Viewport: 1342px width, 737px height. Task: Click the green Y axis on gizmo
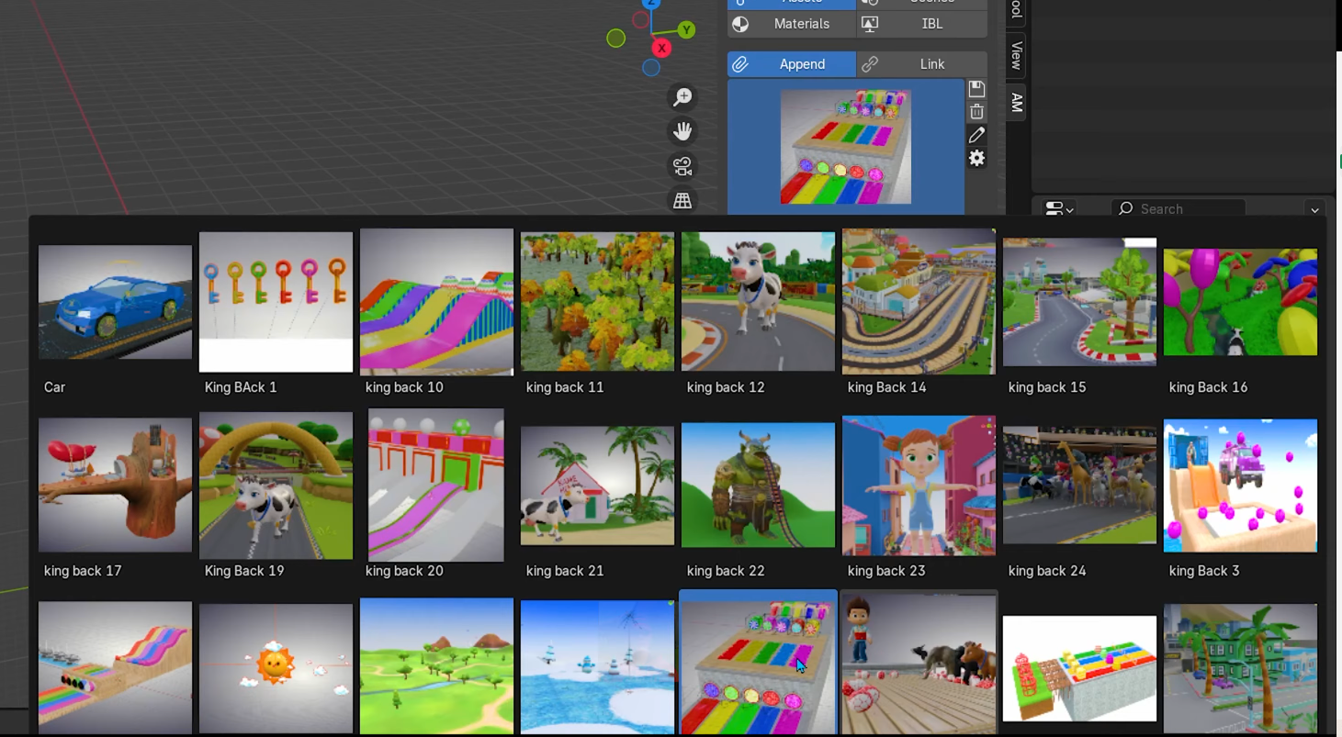coord(686,30)
